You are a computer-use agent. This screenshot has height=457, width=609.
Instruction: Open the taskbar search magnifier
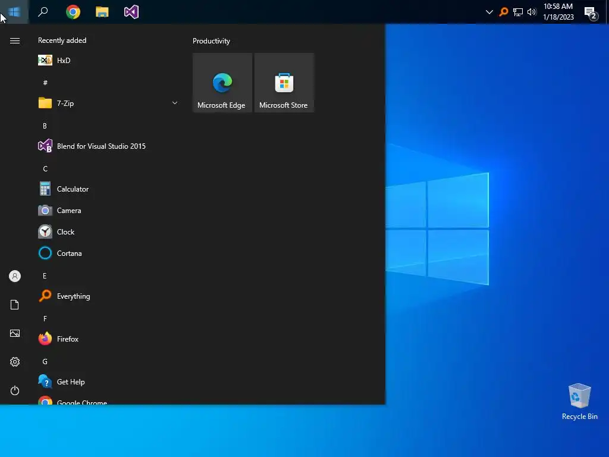[43, 12]
